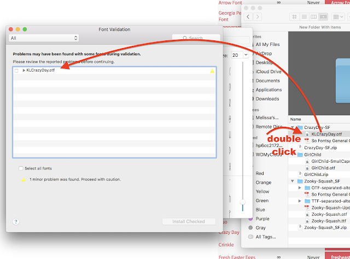Click font file icon of Zooky-Squash.otf

click(x=307, y=214)
